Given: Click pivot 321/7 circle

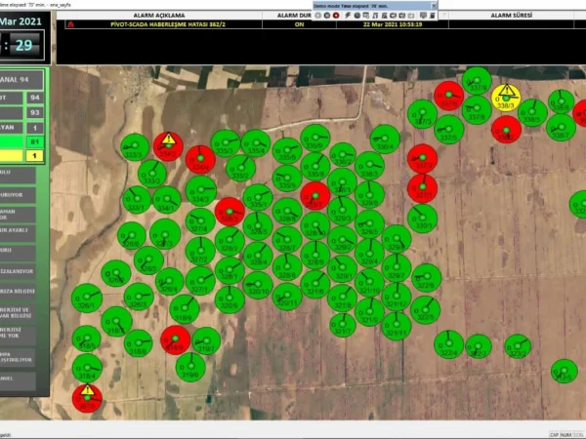Looking at the screenshot, I should (343, 324).
